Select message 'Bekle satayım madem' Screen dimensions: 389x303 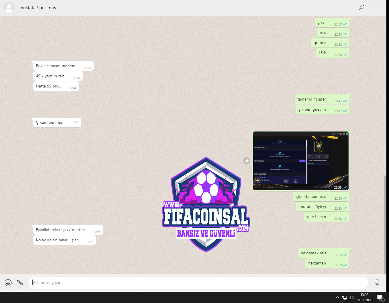(63, 66)
